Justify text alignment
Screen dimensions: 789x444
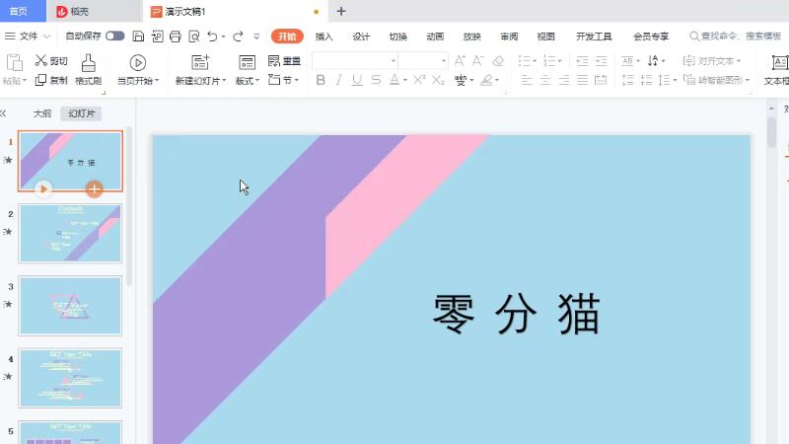582,80
